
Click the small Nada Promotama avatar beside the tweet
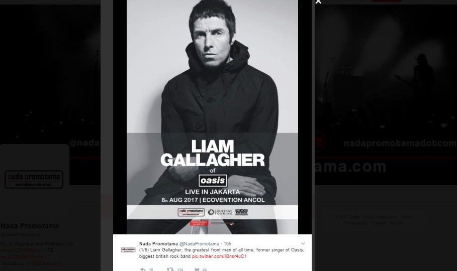[128, 250]
